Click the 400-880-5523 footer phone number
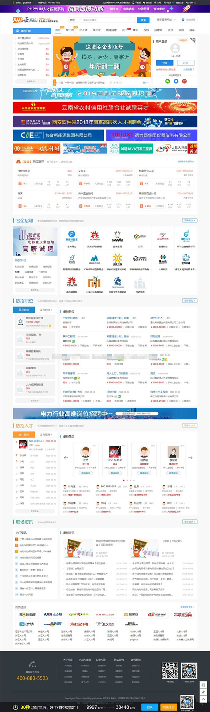The image size is (210, 712). tap(32, 678)
